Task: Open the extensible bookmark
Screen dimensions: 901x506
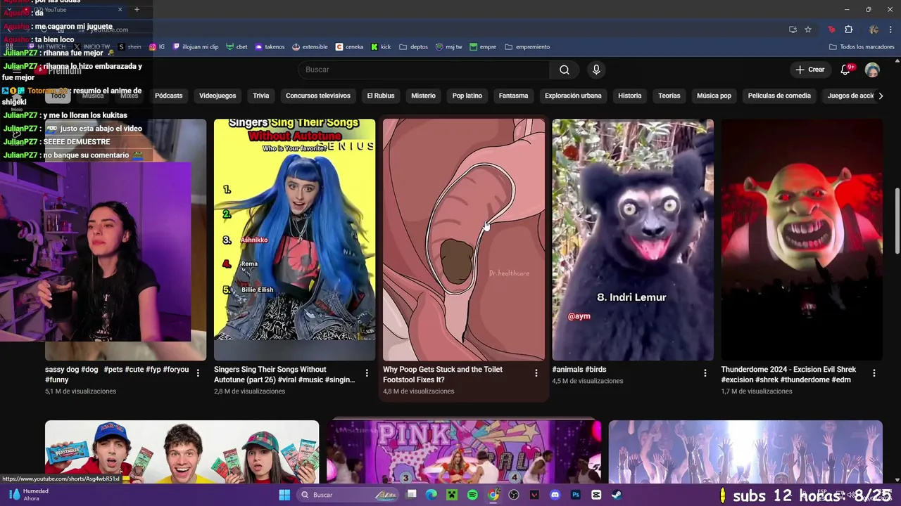Action: [x=310, y=47]
